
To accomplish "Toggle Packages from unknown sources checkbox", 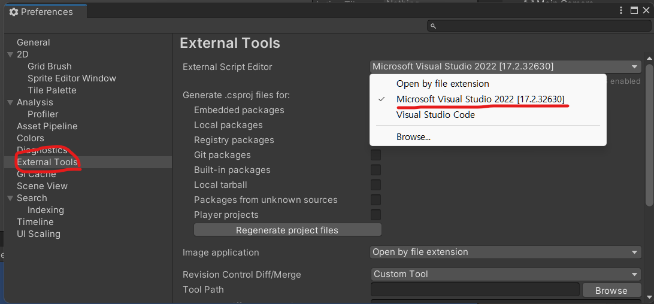I will point(376,200).
